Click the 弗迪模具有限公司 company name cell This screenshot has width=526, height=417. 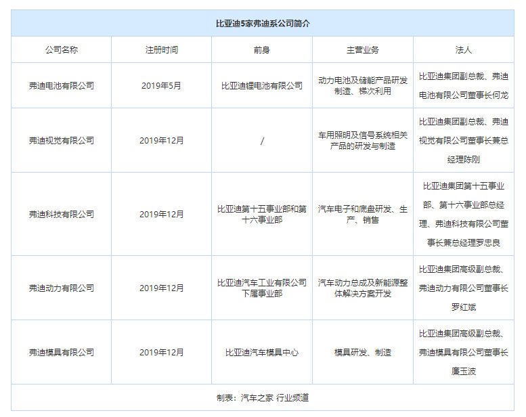coord(61,353)
